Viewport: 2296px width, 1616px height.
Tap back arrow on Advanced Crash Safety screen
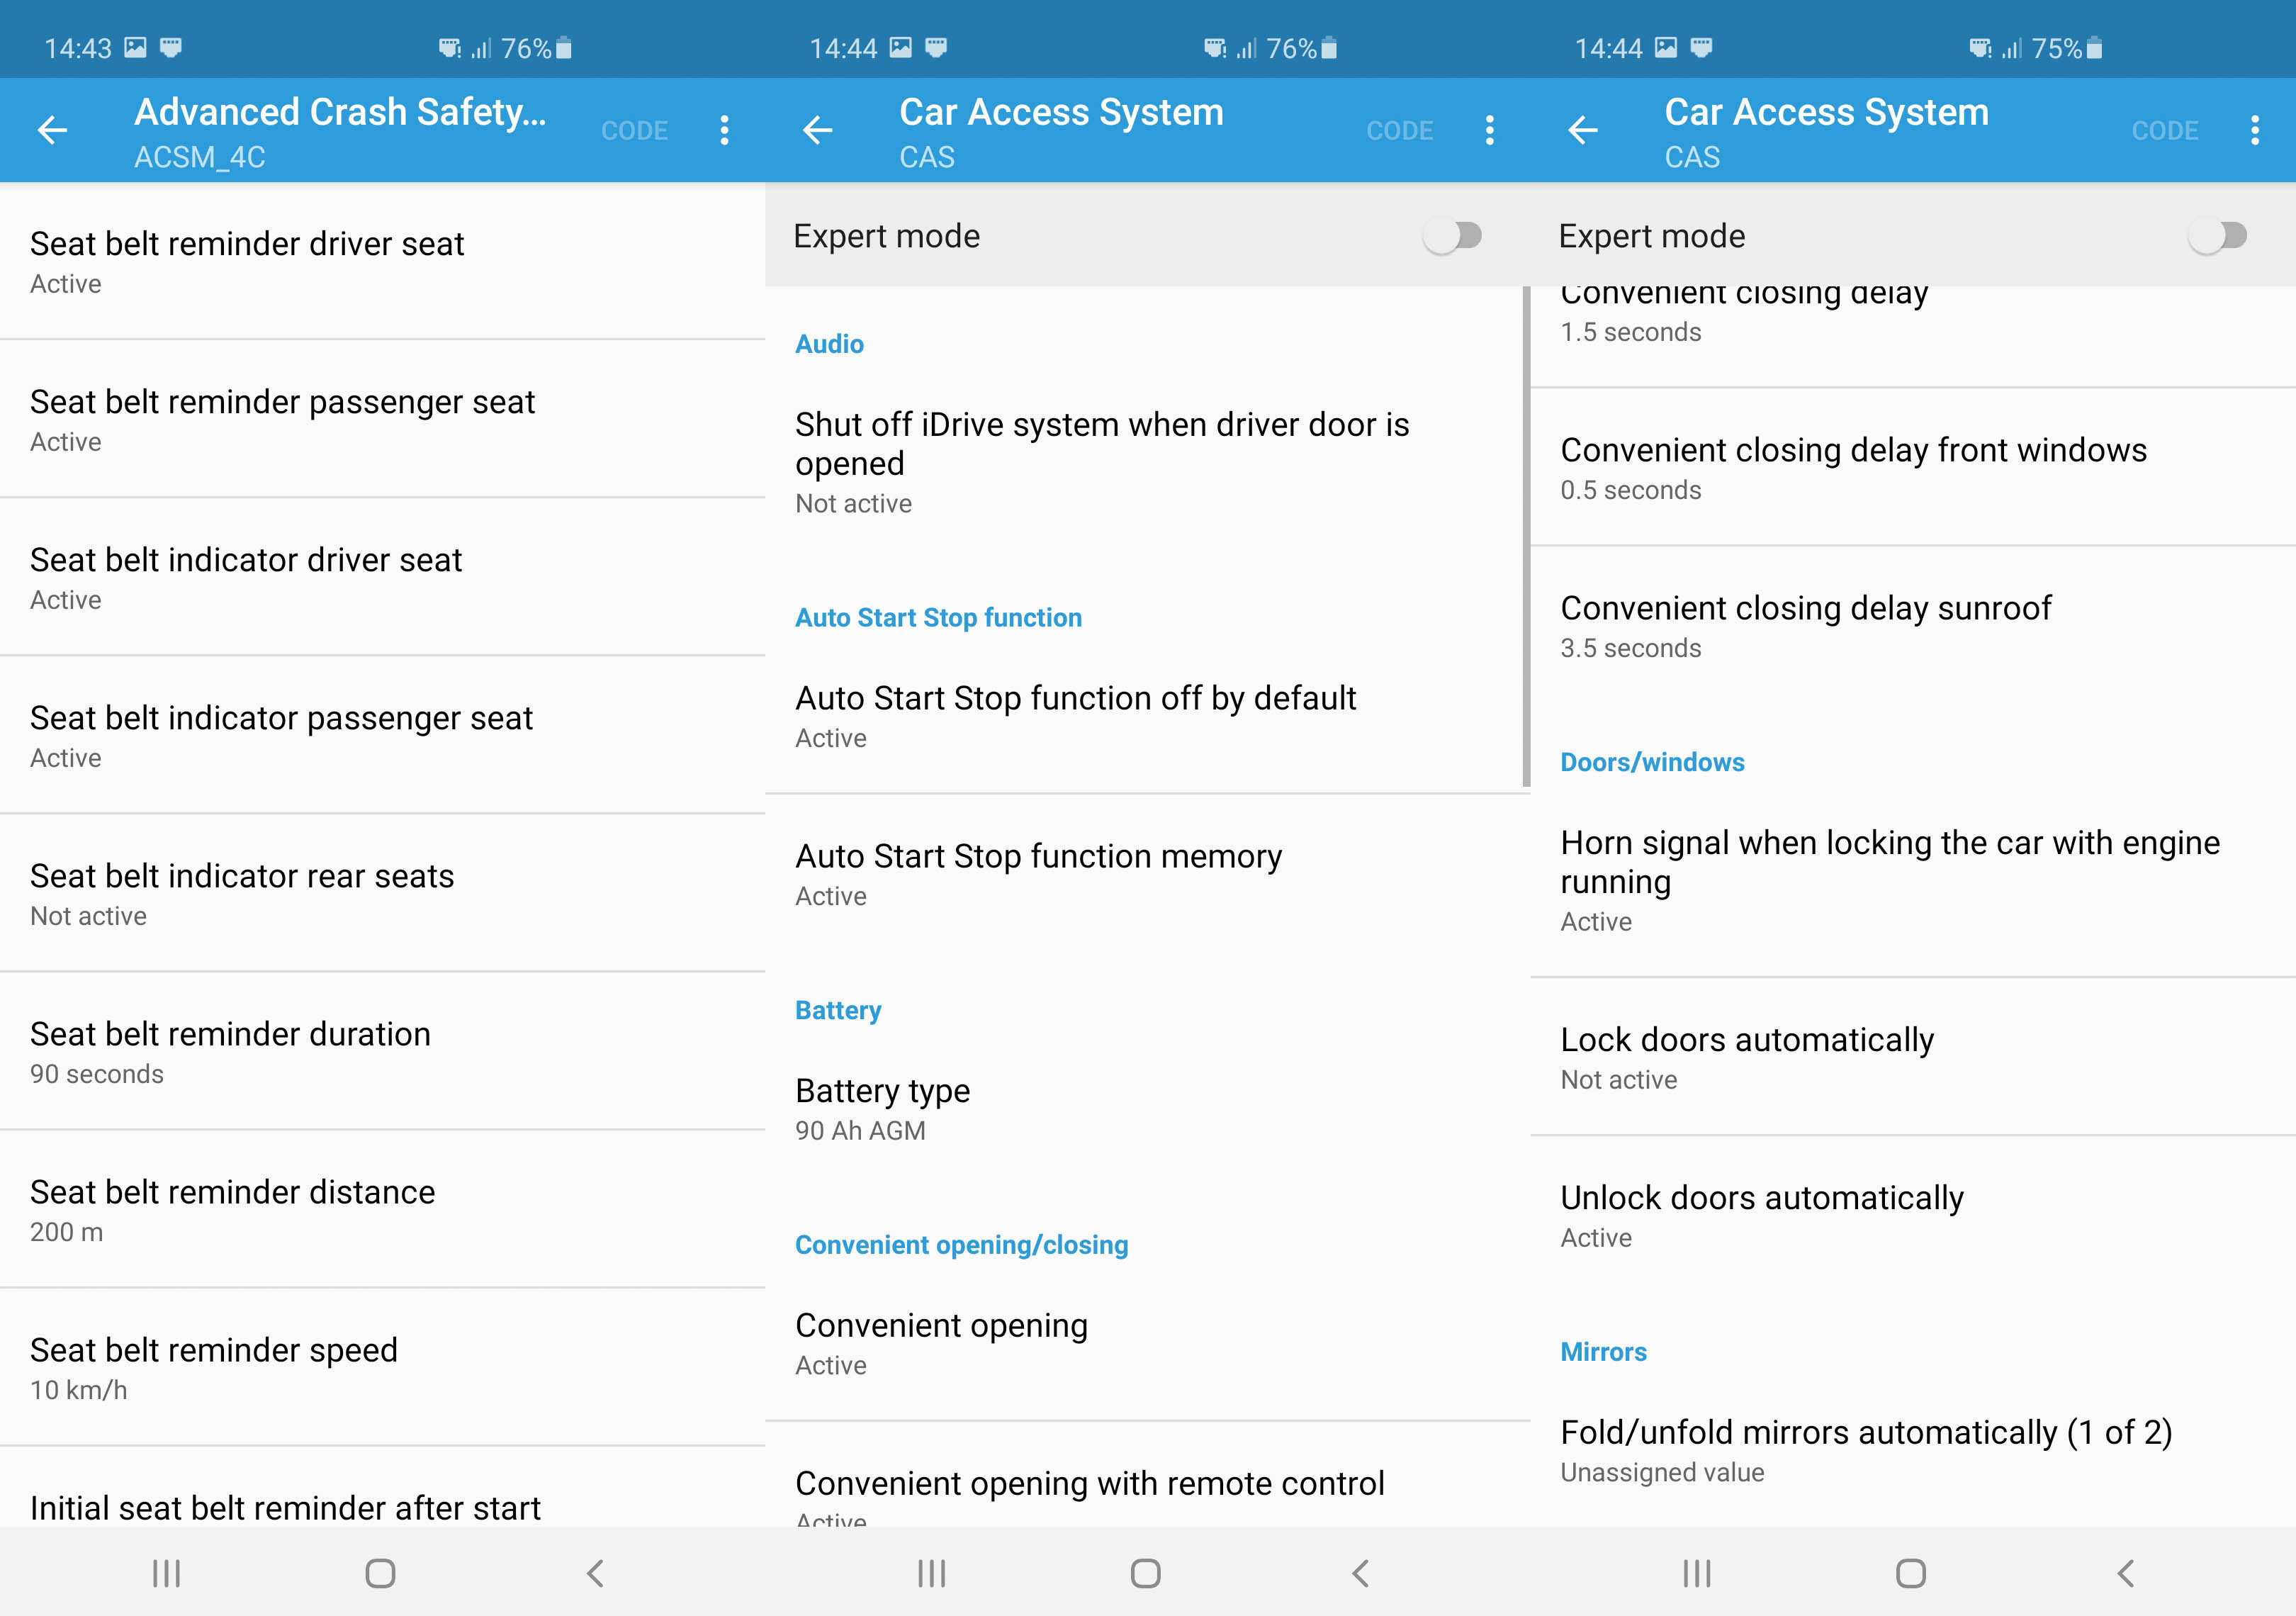(x=52, y=130)
